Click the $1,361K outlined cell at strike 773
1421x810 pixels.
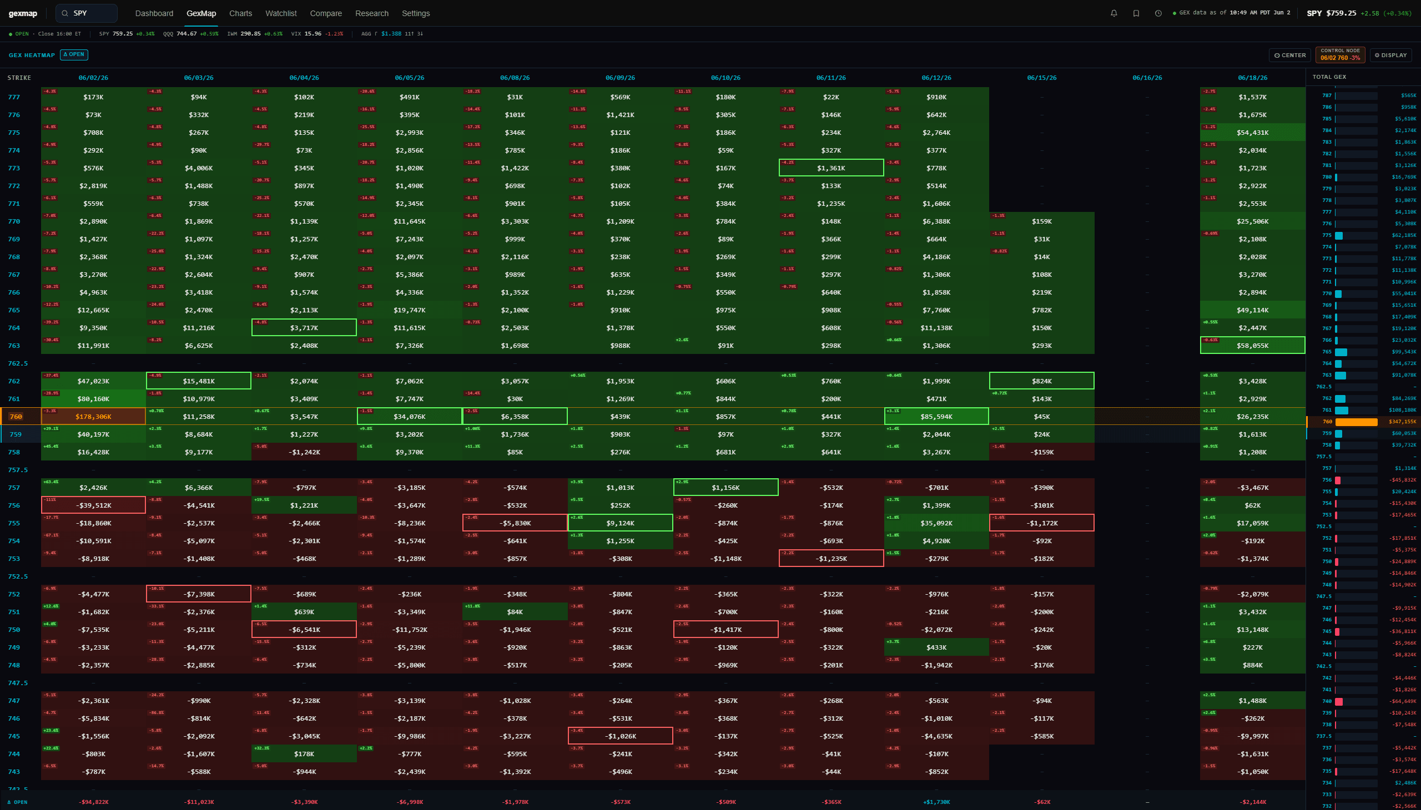[x=831, y=168]
